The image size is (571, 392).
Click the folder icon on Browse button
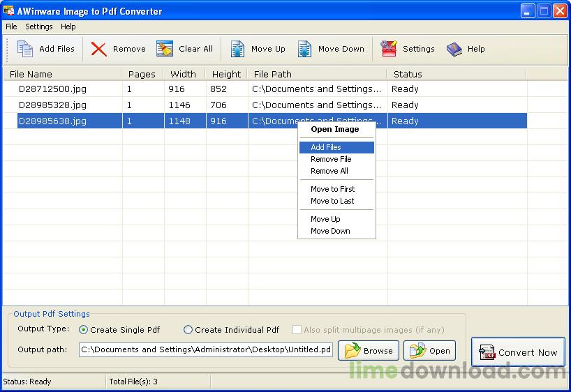pyautogui.click(x=353, y=351)
